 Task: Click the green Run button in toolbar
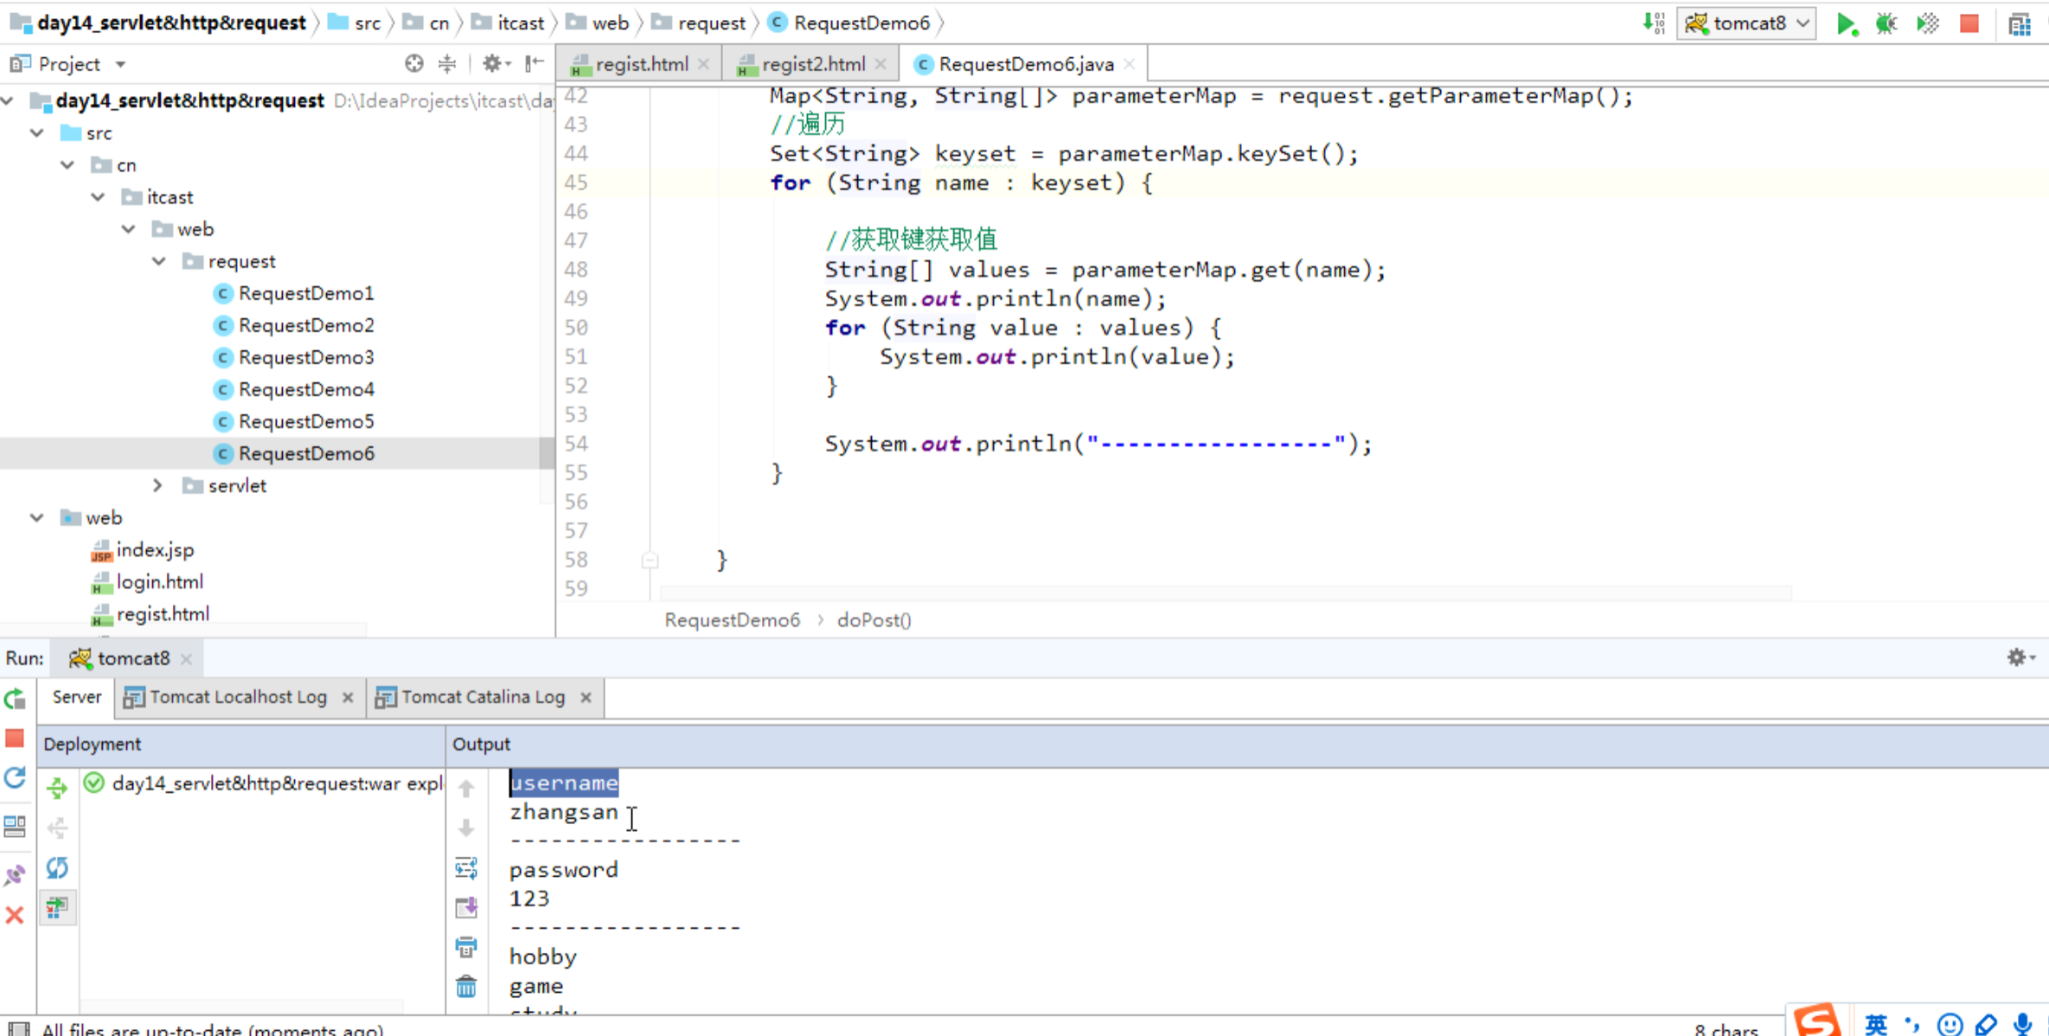[1845, 23]
